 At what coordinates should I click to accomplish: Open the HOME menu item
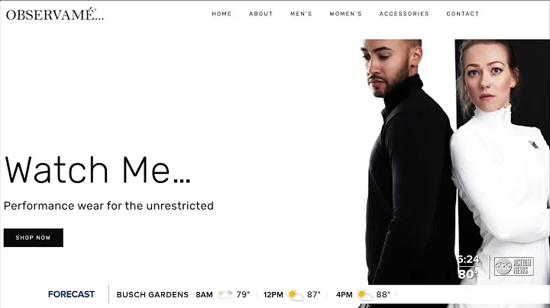pos(222,14)
